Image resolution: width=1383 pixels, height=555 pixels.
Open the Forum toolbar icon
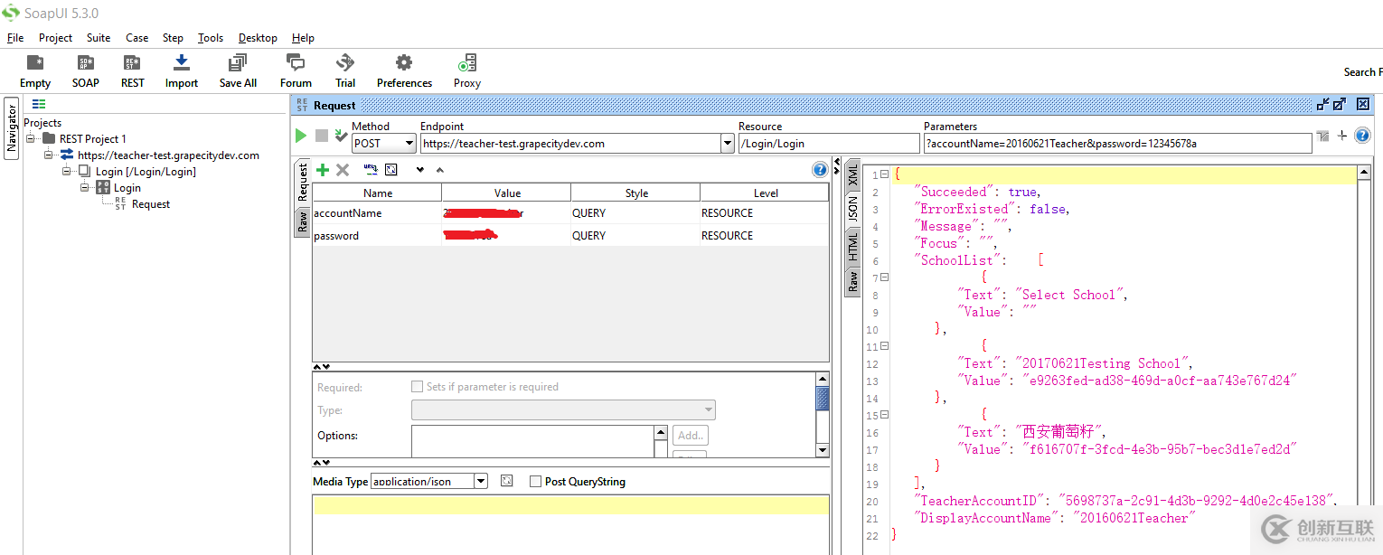[x=296, y=71]
